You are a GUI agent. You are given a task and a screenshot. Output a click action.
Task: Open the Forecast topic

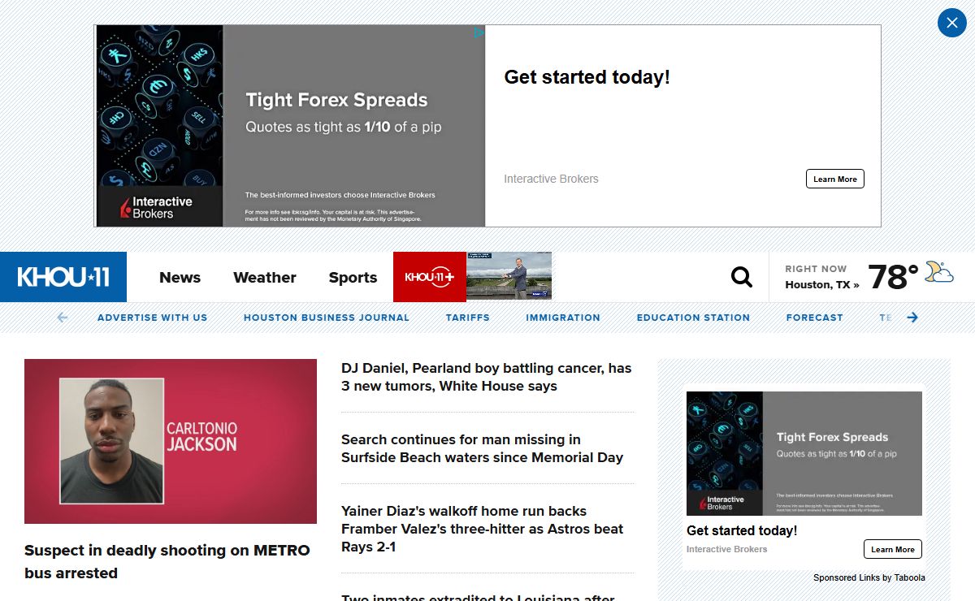click(815, 318)
